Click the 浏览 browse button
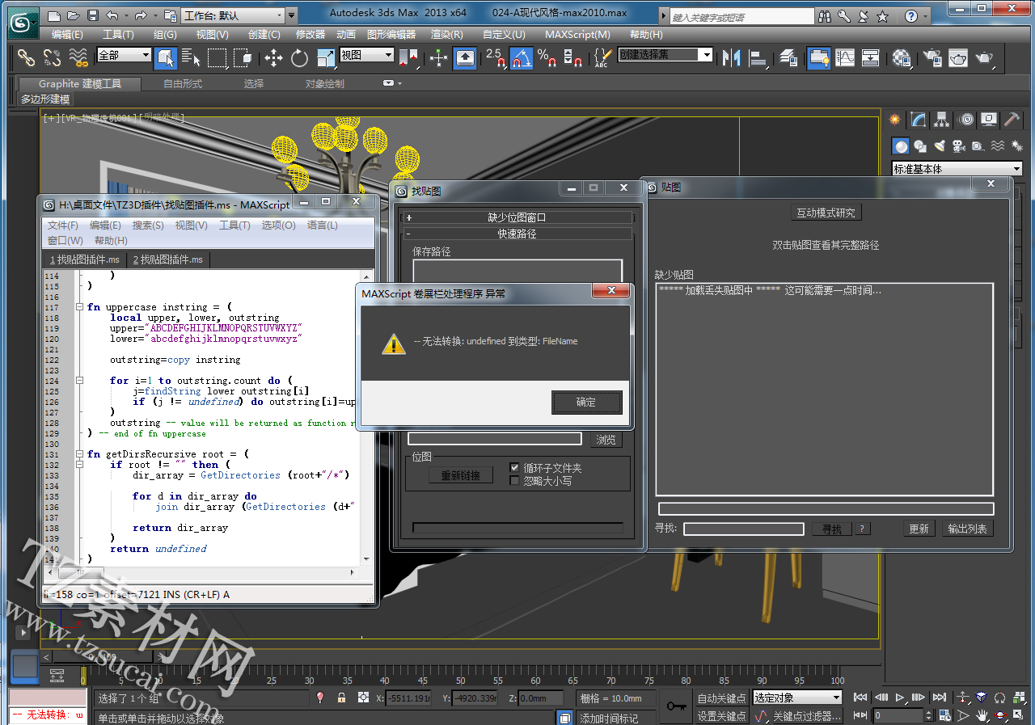1035x725 pixels. 606,440
